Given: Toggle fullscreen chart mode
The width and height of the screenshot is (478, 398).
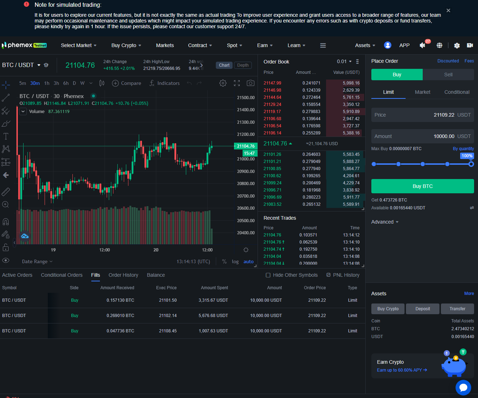Looking at the screenshot, I should (x=237, y=83).
